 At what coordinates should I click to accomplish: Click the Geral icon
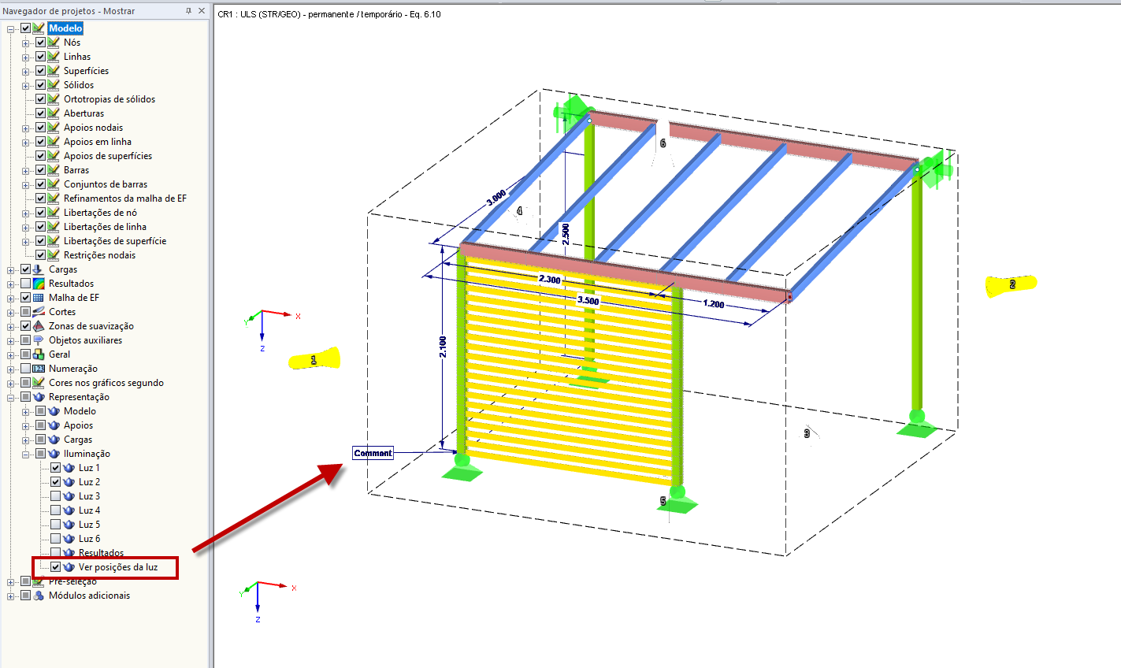pos(39,354)
